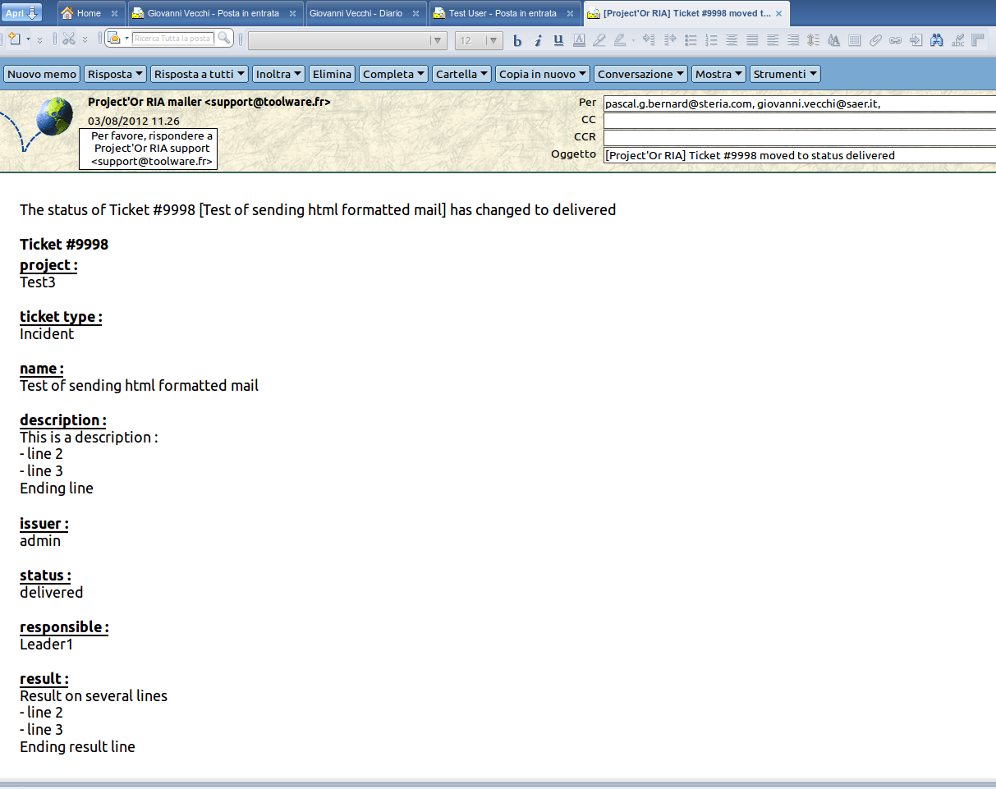Click the search magnifier icon
Screen dimensions: 996x789
[x=223, y=38]
